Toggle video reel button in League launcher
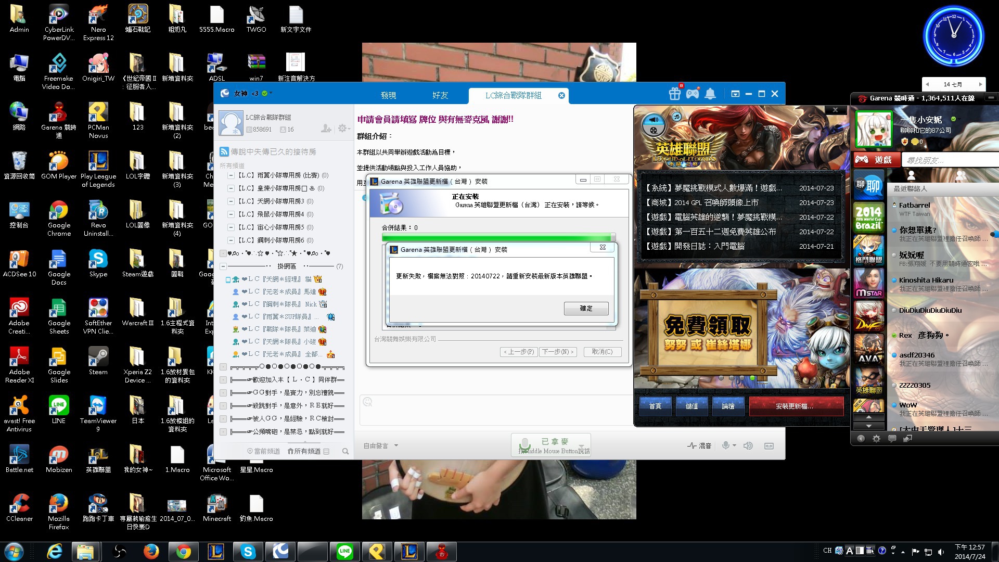Viewport: 999px width, 562px height. (654, 131)
